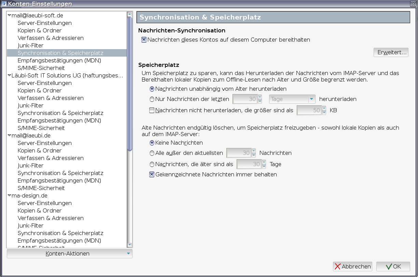418x277 pixels.
Task: Confirm with the OK button
Action: (x=393, y=266)
